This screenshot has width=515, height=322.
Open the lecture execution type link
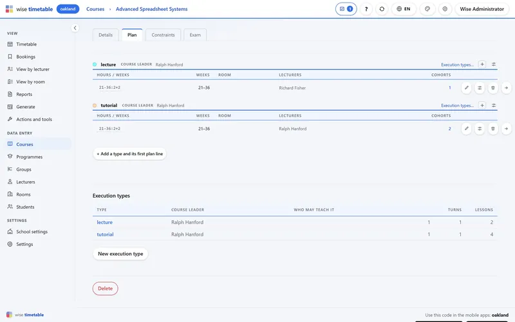coord(104,222)
